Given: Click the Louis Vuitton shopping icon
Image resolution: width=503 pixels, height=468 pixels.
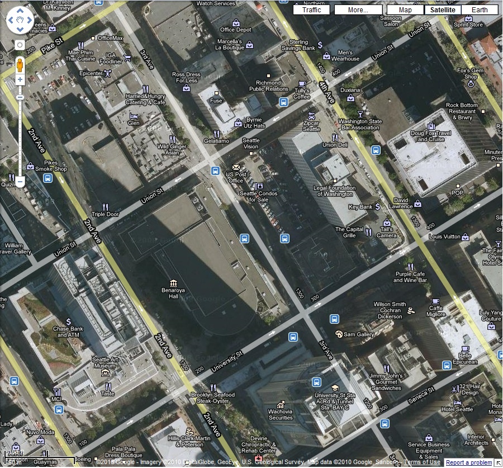Looking at the screenshot, I should (465, 237).
